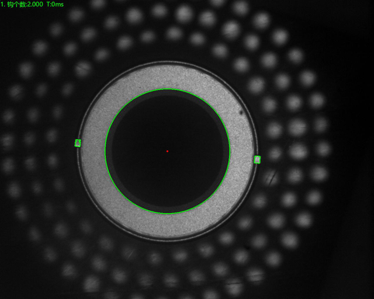
Task: Click bright ring between left box and circle
Action: tap(92, 147)
